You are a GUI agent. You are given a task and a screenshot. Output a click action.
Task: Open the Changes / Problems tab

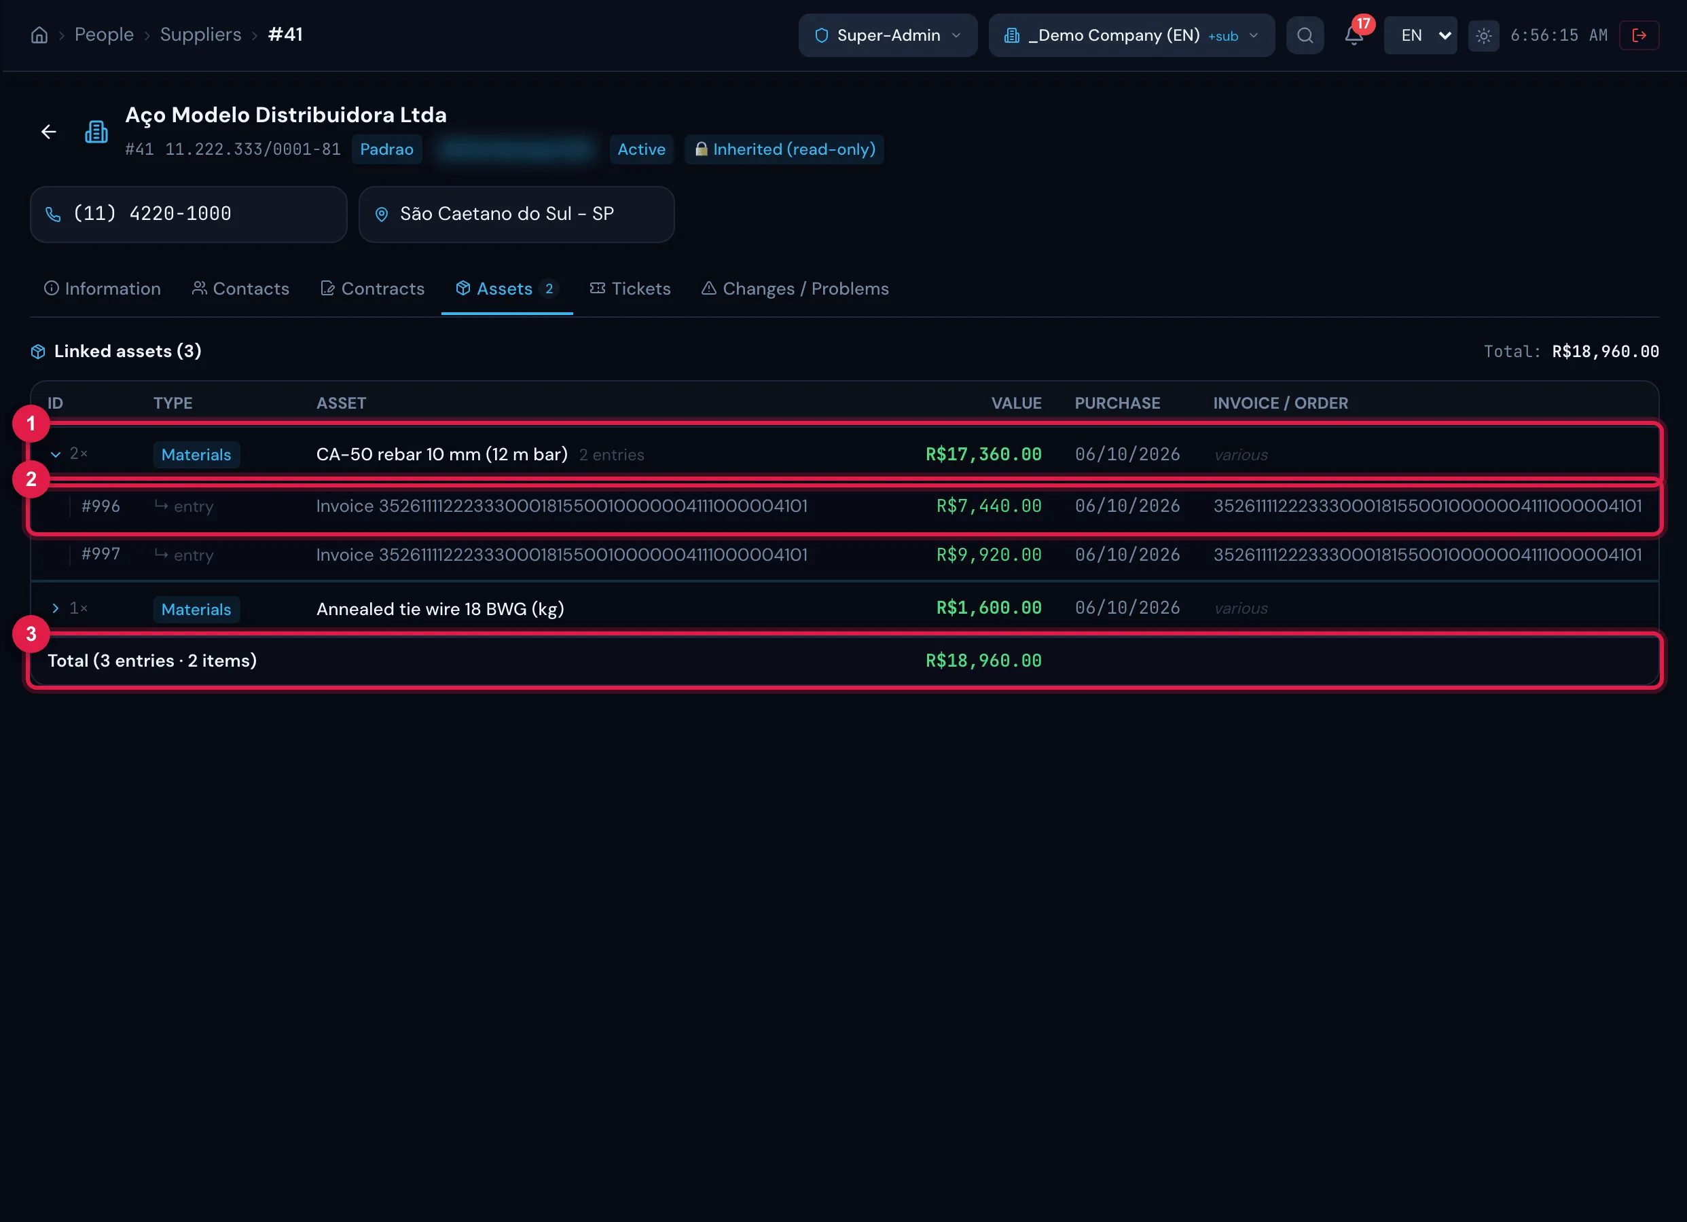point(795,289)
